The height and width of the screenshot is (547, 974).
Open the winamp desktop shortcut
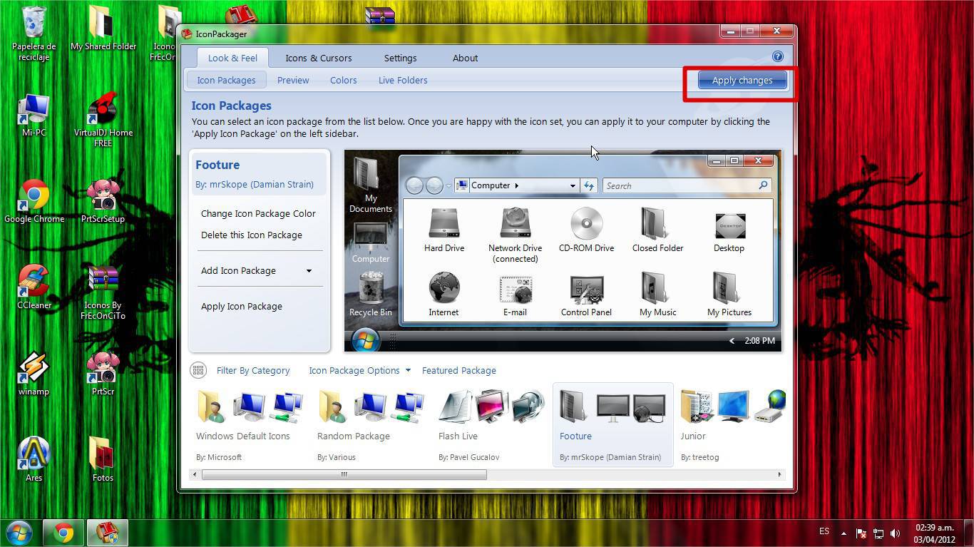34,369
